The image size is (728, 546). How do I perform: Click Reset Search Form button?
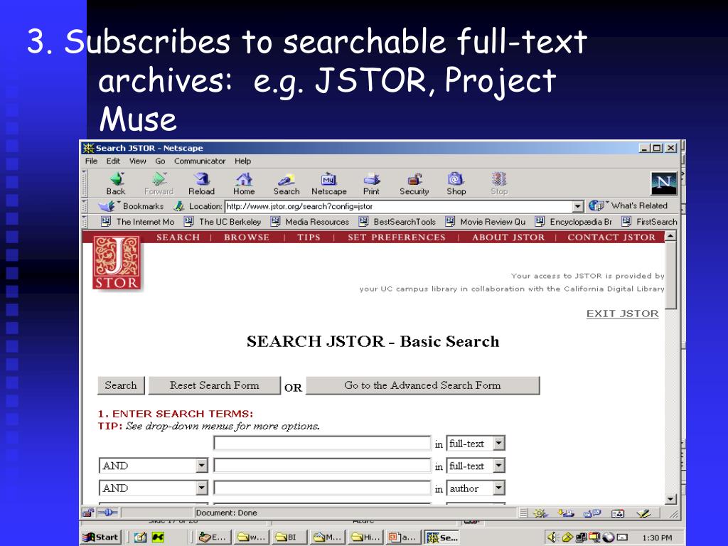point(215,385)
